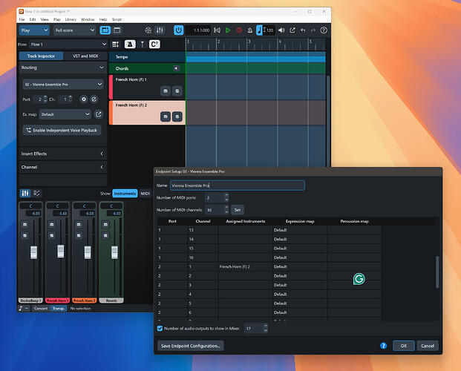The width and height of the screenshot is (461, 371).
Task: Open the Full score layout dropdown
Action: click(x=75, y=30)
